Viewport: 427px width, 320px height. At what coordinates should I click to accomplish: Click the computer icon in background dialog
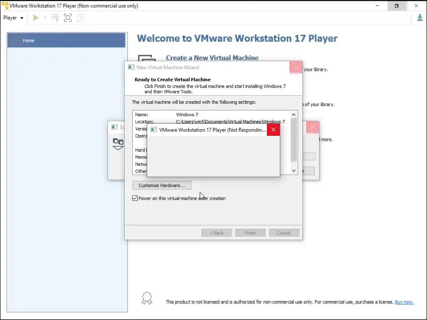coord(118,144)
